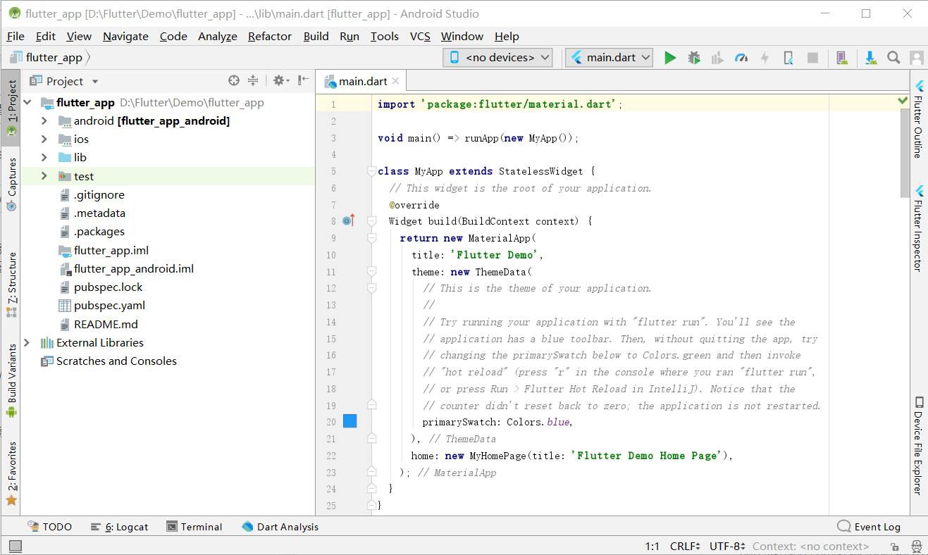Viewport: 928px width, 555px height.
Task: Change line separator CRLF in status bar
Action: tap(685, 547)
